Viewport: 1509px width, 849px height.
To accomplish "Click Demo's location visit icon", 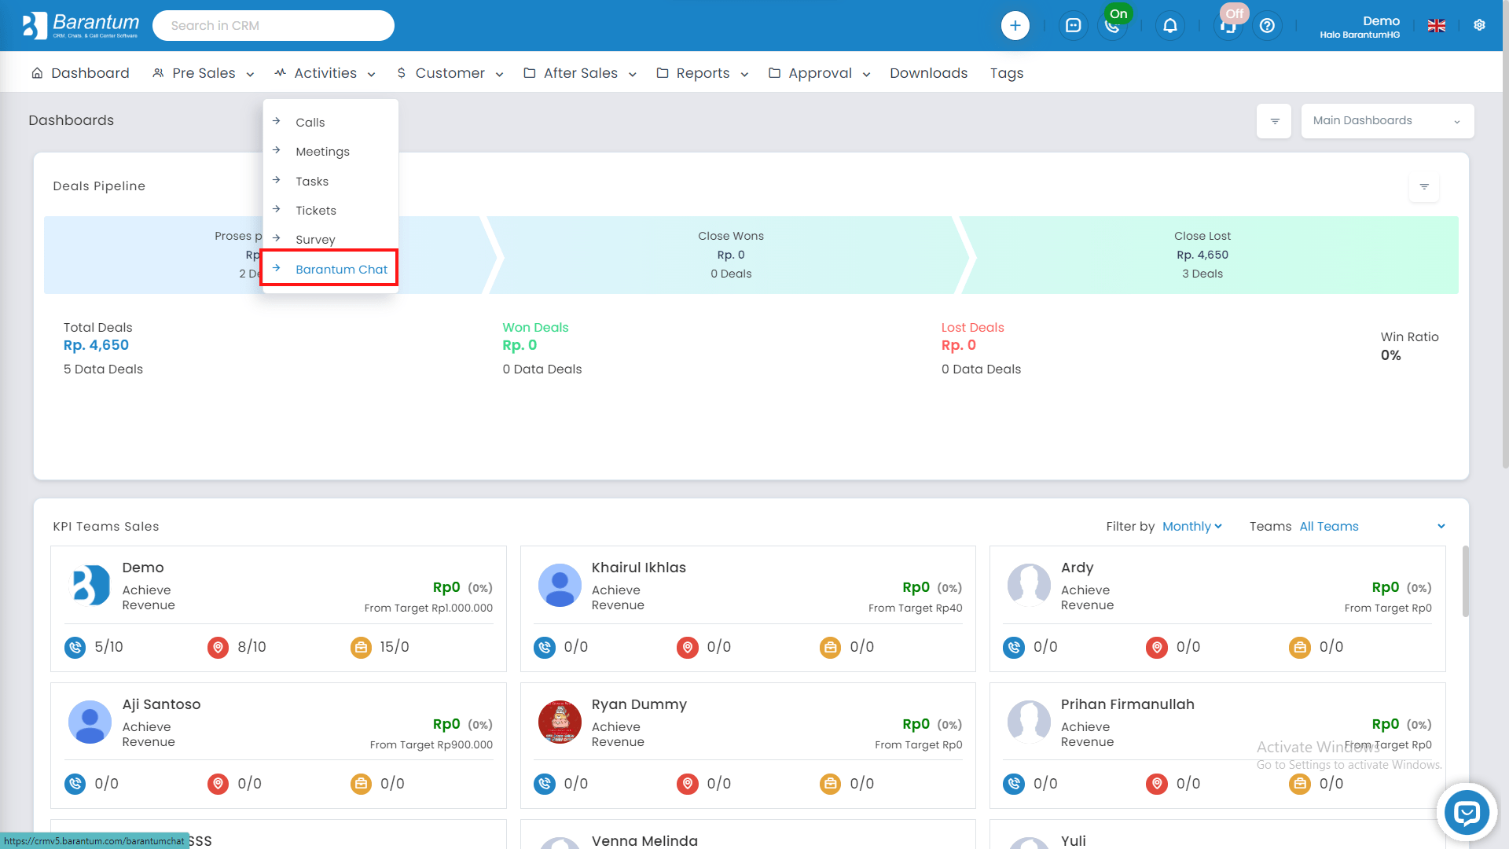I will tap(218, 648).
